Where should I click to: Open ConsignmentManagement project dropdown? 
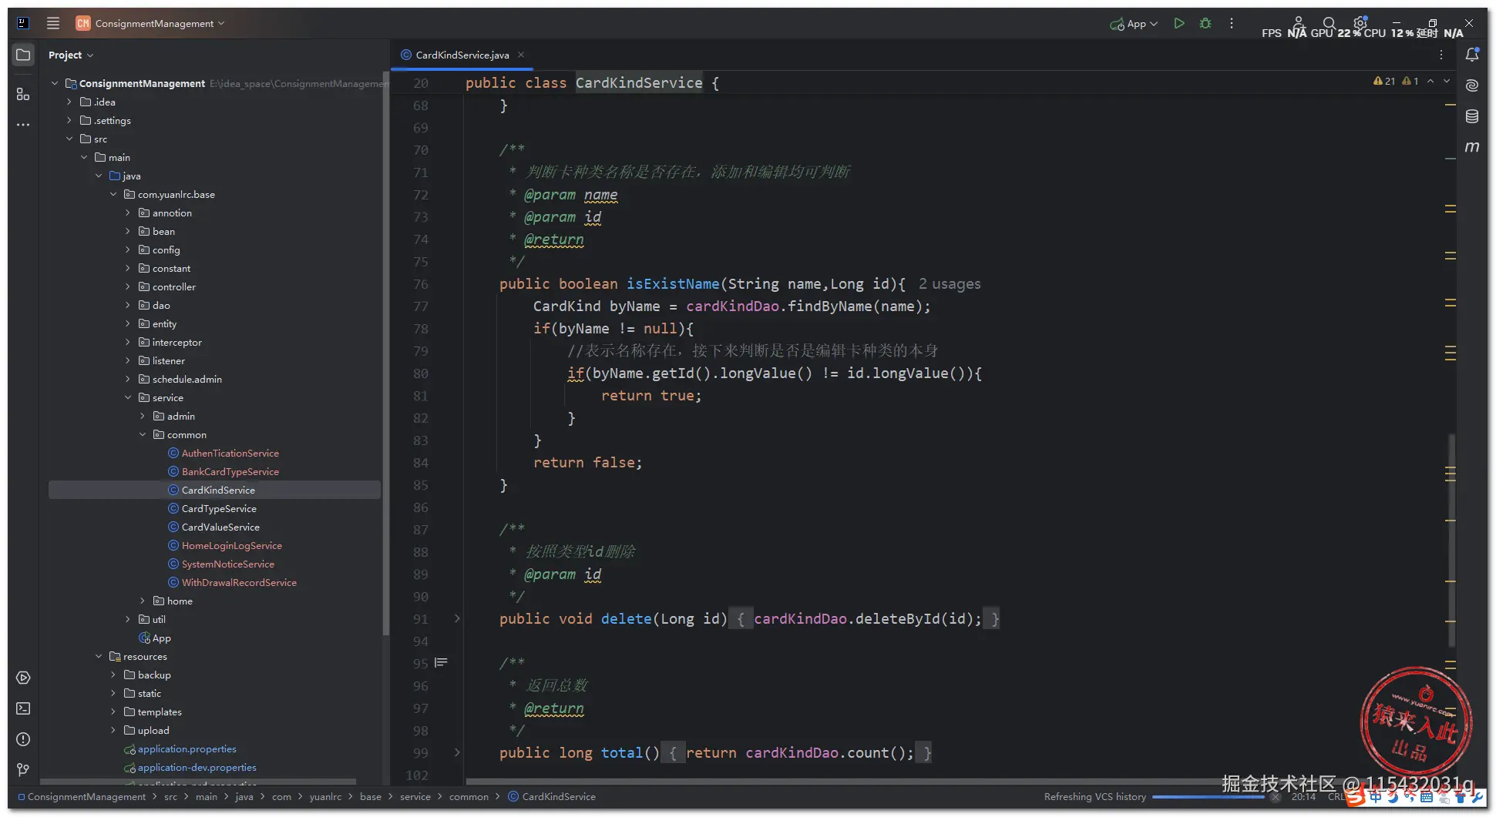(151, 23)
